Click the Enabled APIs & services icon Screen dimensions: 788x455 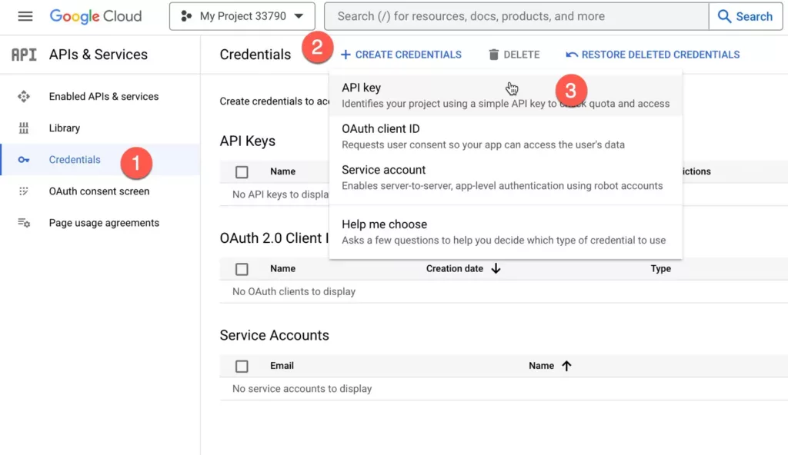[x=24, y=96]
